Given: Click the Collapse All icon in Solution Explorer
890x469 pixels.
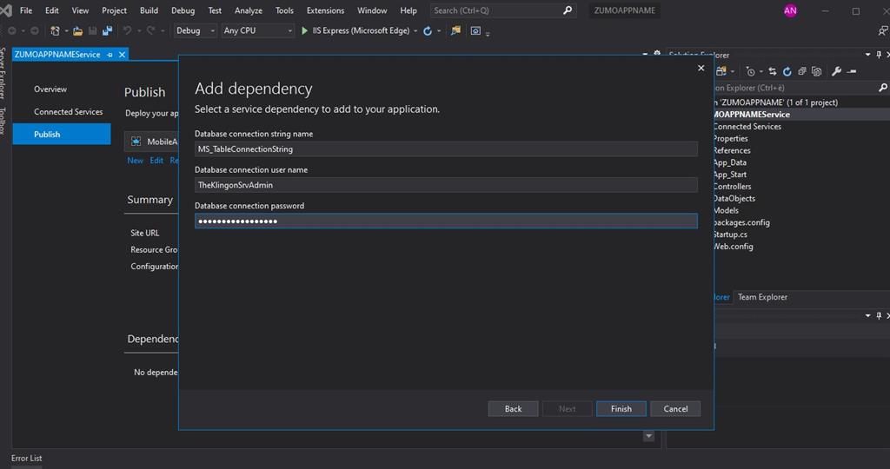Looking at the screenshot, I should coord(802,71).
